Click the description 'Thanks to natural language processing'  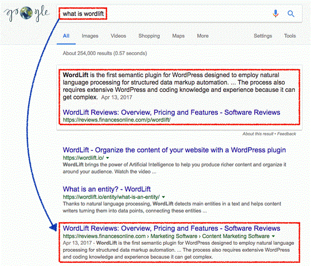point(172,207)
